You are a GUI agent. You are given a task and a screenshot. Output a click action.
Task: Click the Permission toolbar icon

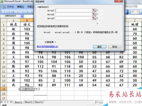click(17, 12)
